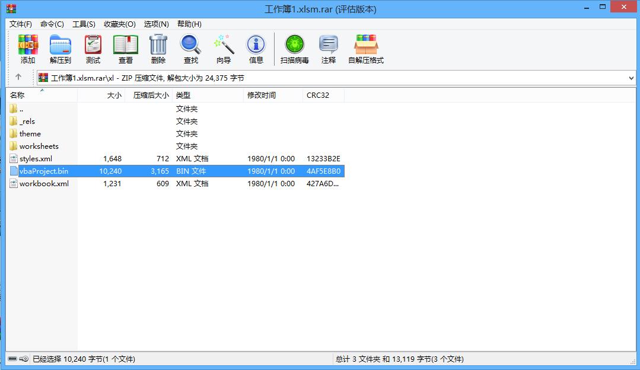Sort files by 名称 column header
The width and height of the screenshot is (640, 370).
(18, 95)
